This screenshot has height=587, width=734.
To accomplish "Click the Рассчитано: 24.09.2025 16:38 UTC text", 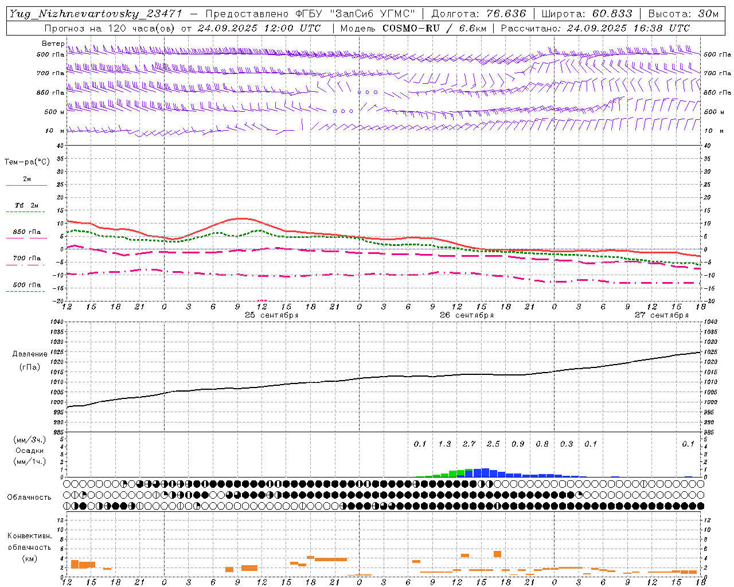I will tap(595, 28).
